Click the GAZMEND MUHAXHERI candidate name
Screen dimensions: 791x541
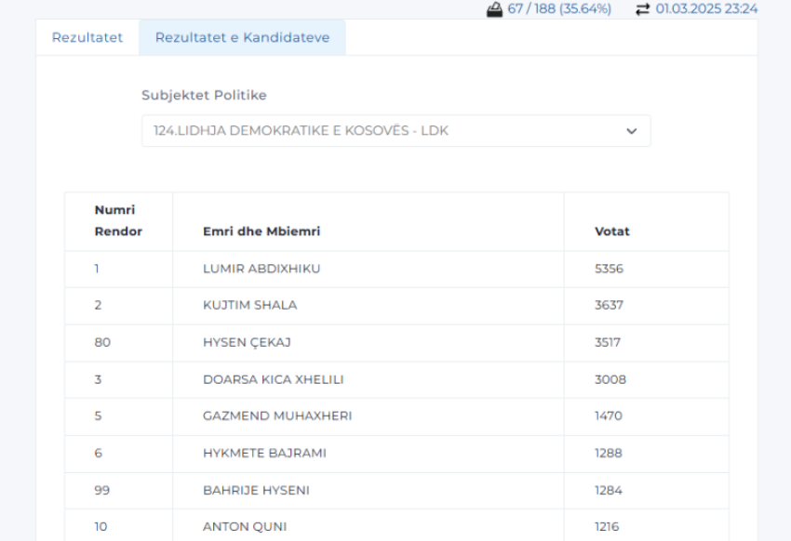tap(277, 416)
